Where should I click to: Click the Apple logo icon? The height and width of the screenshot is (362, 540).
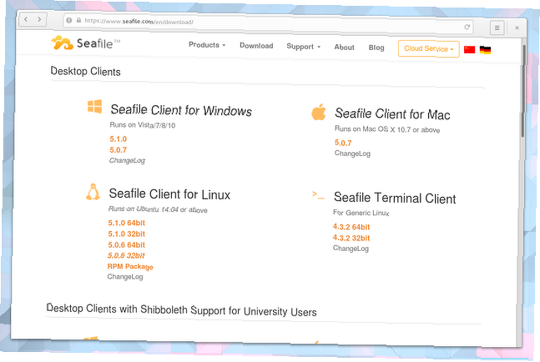pos(319,112)
